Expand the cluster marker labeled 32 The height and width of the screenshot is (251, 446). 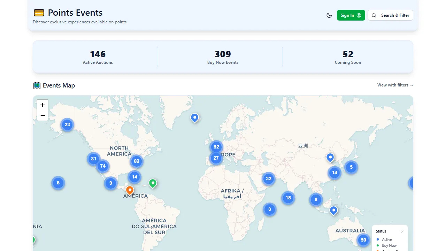[269, 179]
